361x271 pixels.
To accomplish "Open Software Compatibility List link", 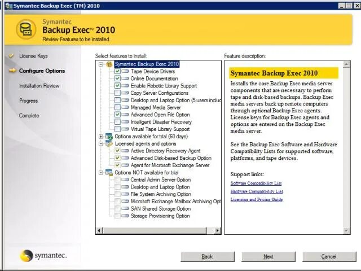I will [256, 183].
